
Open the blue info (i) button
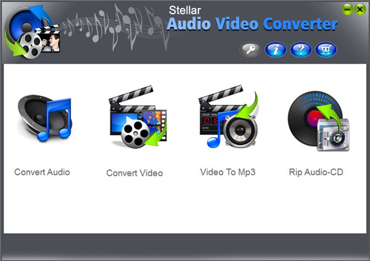pyautogui.click(x=276, y=50)
